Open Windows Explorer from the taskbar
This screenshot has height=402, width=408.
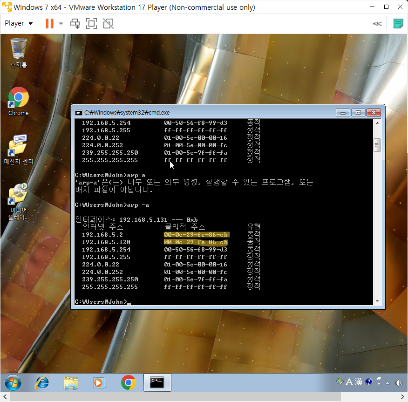click(71, 383)
